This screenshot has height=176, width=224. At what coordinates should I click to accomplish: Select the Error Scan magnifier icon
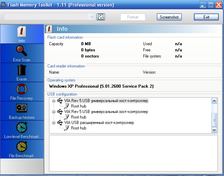[22, 51]
